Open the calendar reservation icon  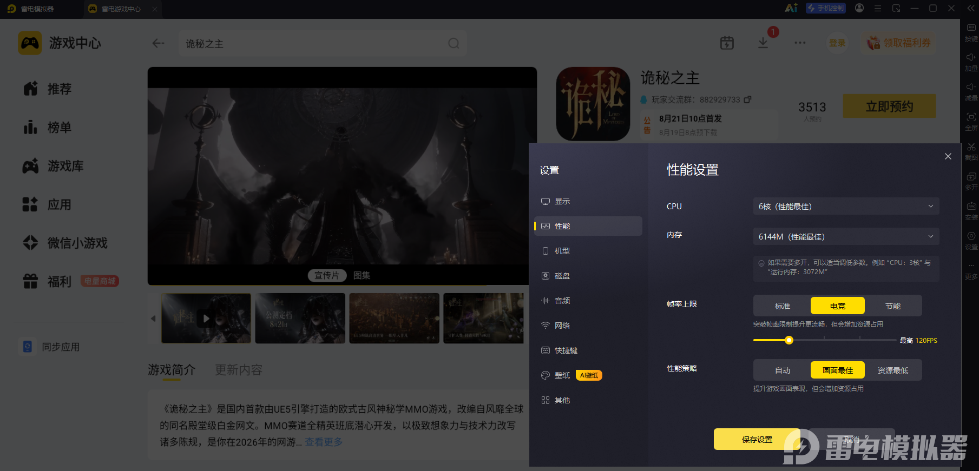pos(727,43)
